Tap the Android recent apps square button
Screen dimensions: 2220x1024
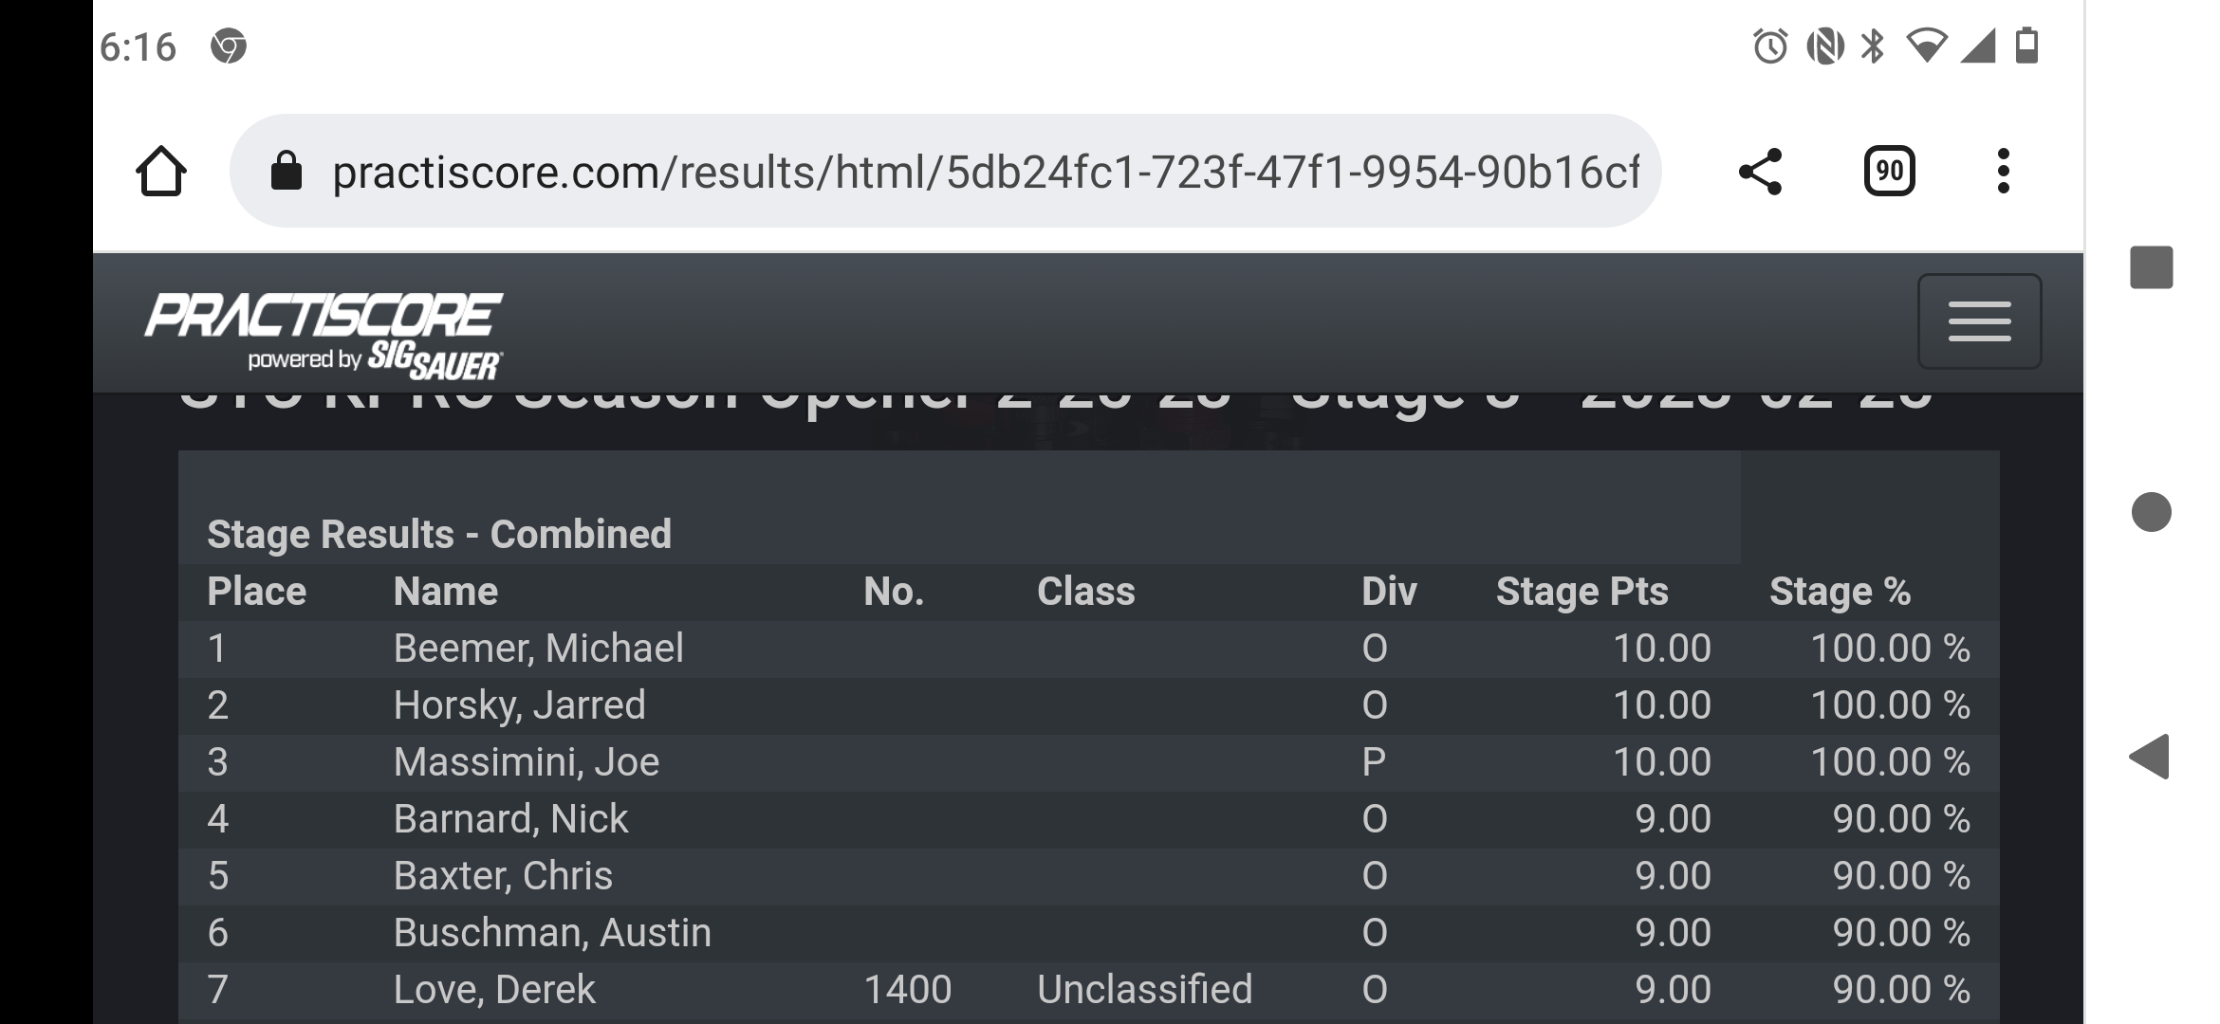pos(2151,266)
